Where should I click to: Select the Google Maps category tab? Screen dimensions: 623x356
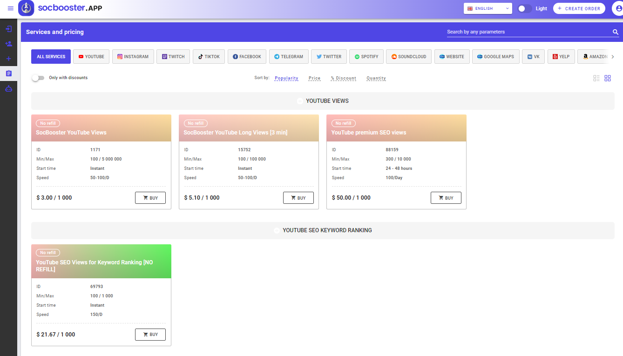click(495, 57)
